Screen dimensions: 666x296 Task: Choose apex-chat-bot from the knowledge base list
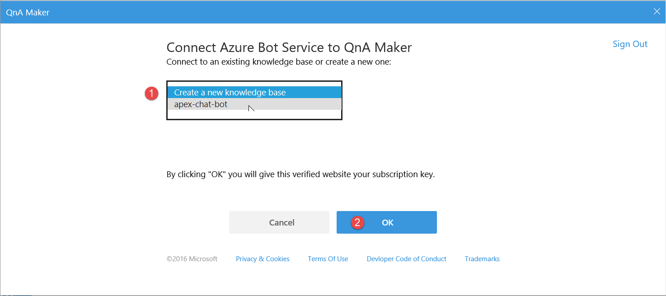pos(201,104)
